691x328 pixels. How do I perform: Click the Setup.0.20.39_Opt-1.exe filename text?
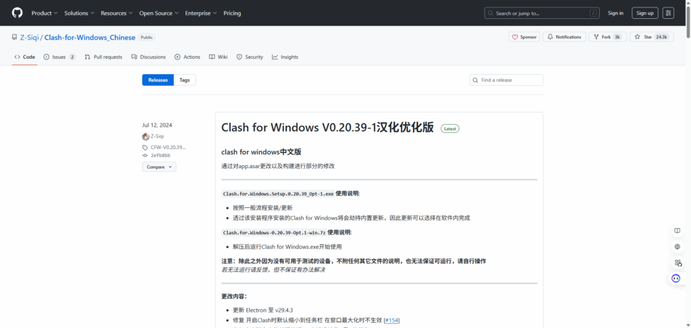[278, 194]
